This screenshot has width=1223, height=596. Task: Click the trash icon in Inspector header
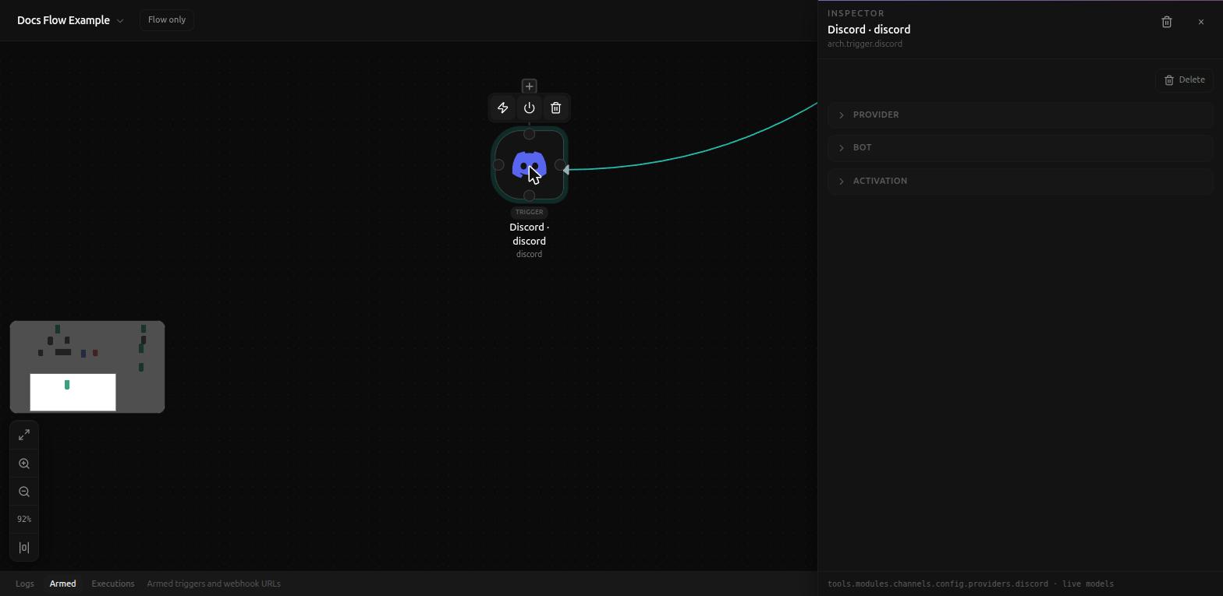[x=1167, y=22]
